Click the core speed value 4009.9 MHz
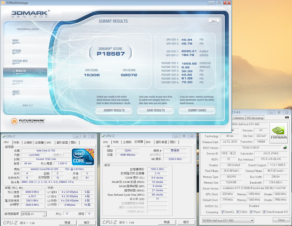 click(32, 192)
